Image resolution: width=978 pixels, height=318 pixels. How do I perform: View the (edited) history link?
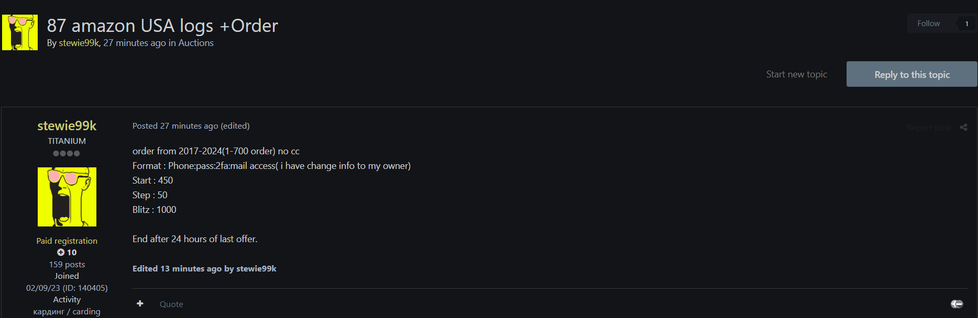tap(235, 126)
